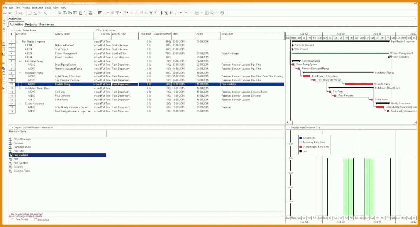420x227 pixels.
Task: Open the Tools menu
Action: [x=48, y=7]
